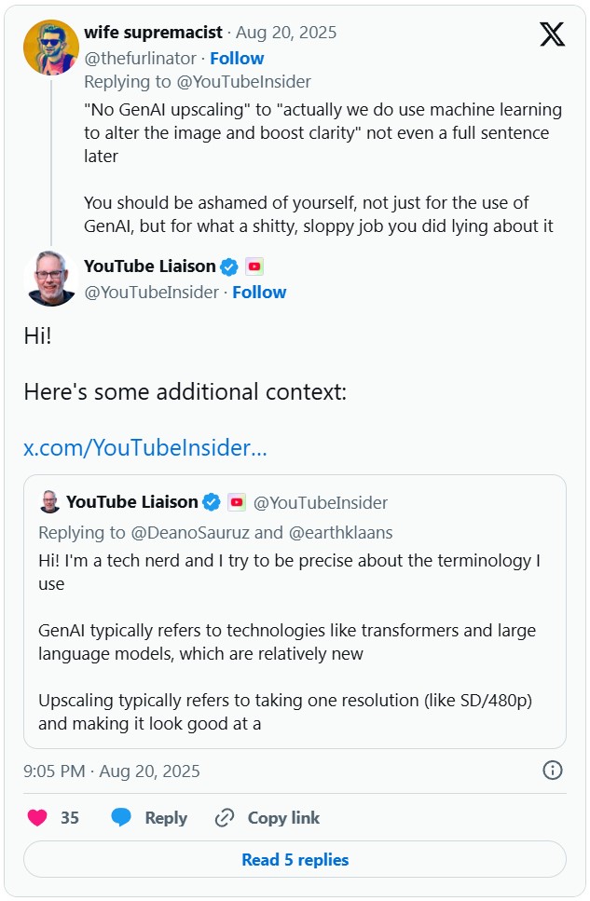Click YouTube affiliation badge beside YouTube Liaison

pos(254,267)
